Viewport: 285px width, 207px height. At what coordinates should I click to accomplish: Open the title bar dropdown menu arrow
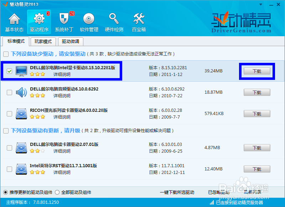[x=261, y=5]
